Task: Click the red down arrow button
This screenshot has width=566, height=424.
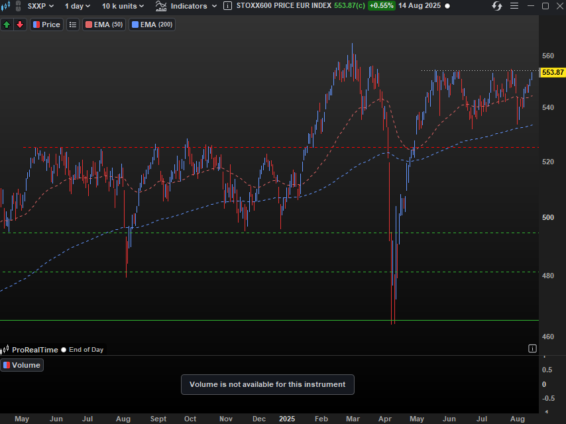Action: (20, 25)
